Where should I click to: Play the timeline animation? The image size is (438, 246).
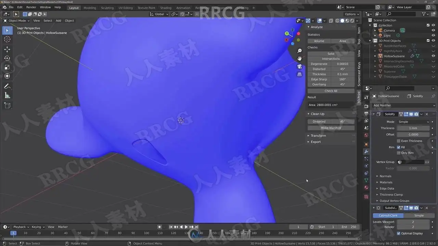click(x=186, y=227)
